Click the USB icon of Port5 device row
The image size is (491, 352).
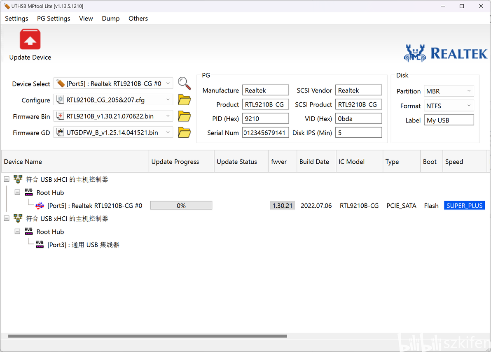pyautogui.click(x=40, y=206)
